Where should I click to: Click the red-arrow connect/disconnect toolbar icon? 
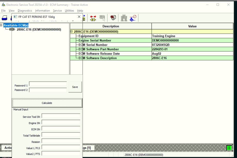pyautogui.click(x=93, y=18)
